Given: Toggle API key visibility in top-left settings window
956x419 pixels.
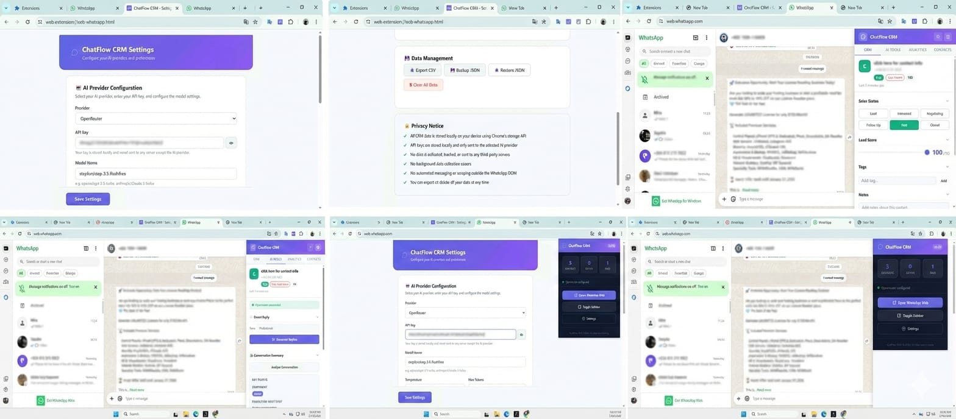Looking at the screenshot, I should [x=231, y=143].
